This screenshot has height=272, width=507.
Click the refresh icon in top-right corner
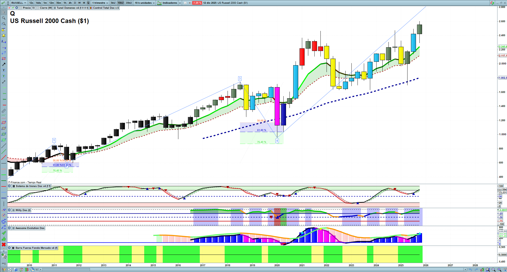[492, 3]
